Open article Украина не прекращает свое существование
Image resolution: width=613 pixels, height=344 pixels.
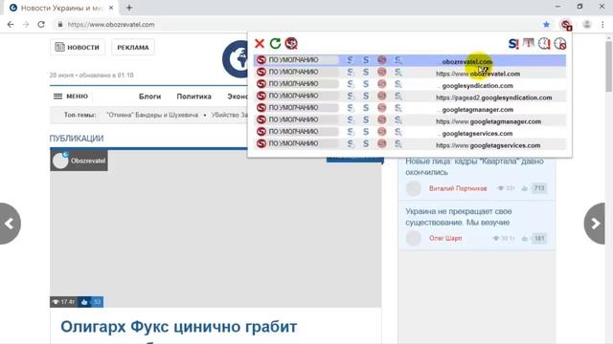point(458,217)
